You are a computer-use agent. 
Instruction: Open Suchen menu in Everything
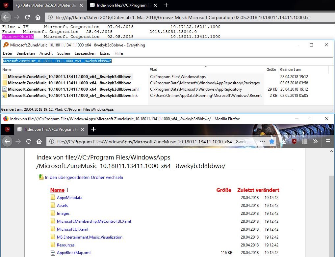(x=64, y=53)
